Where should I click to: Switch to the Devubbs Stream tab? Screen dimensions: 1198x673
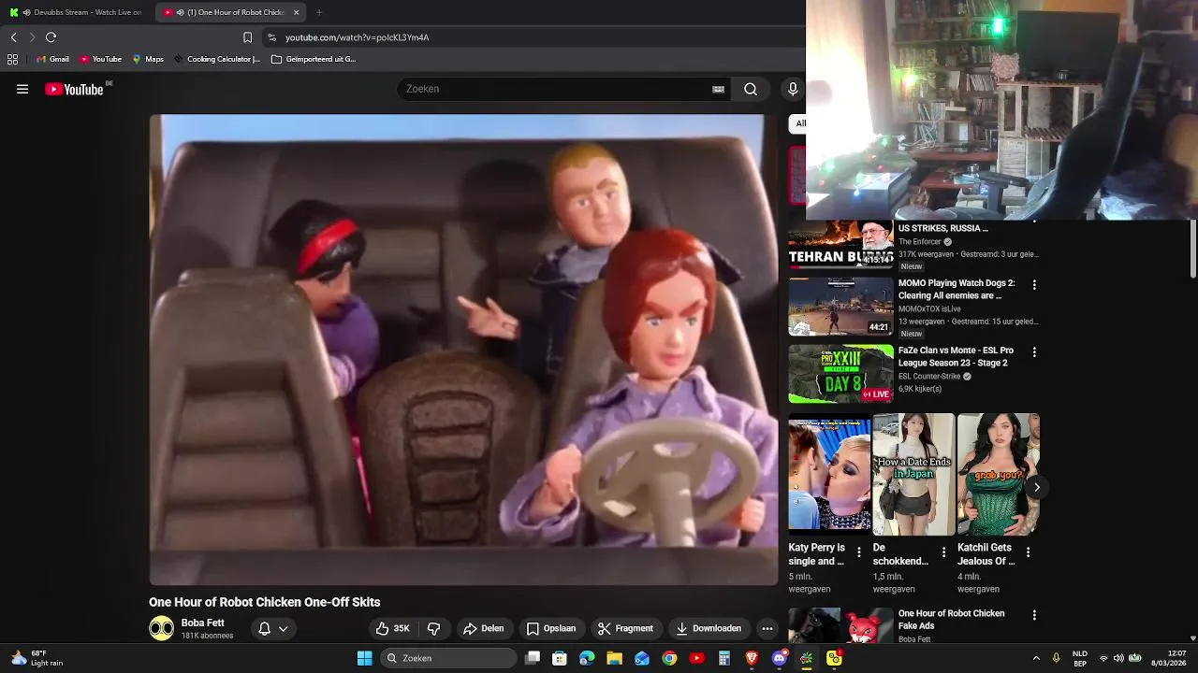(x=77, y=12)
